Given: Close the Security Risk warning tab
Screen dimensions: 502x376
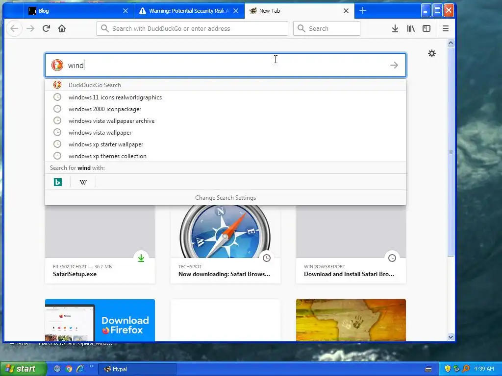Looking at the screenshot, I should pos(236,11).
